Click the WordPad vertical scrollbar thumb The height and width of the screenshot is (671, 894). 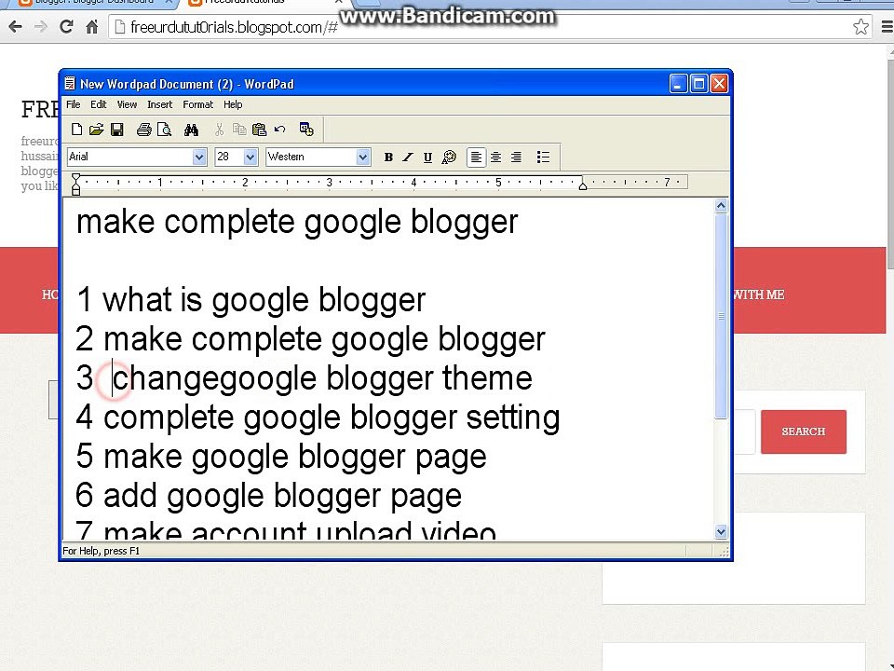(x=721, y=316)
